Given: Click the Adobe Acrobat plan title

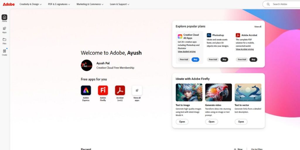Looking at the screenshot, I should (249, 35).
